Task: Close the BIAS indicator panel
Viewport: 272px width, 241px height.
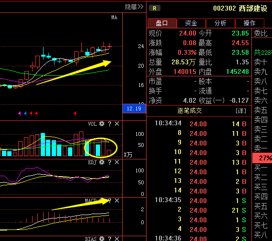Action: pyautogui.click(x=117, y=239)
